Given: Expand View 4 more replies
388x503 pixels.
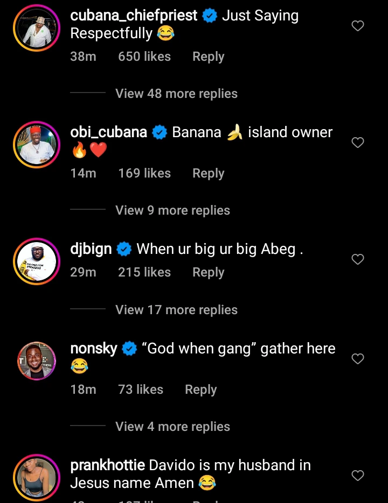Looking at the screenshot, I should (172, 427).
